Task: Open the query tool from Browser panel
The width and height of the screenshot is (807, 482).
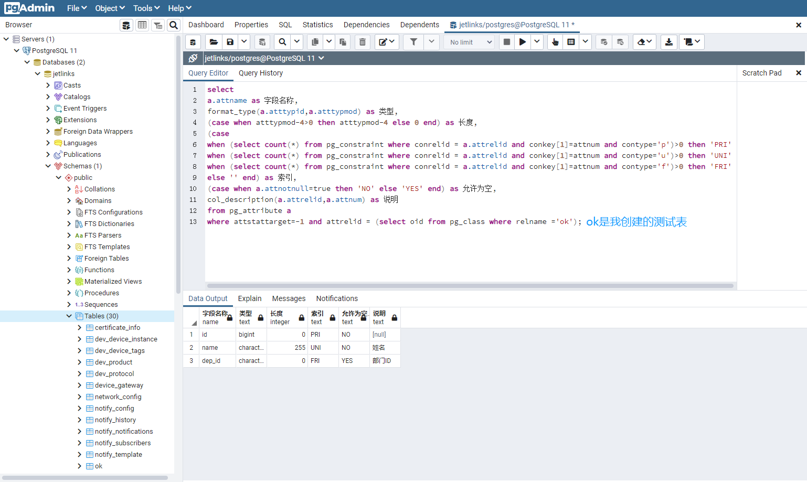Action: coord(126,25)
